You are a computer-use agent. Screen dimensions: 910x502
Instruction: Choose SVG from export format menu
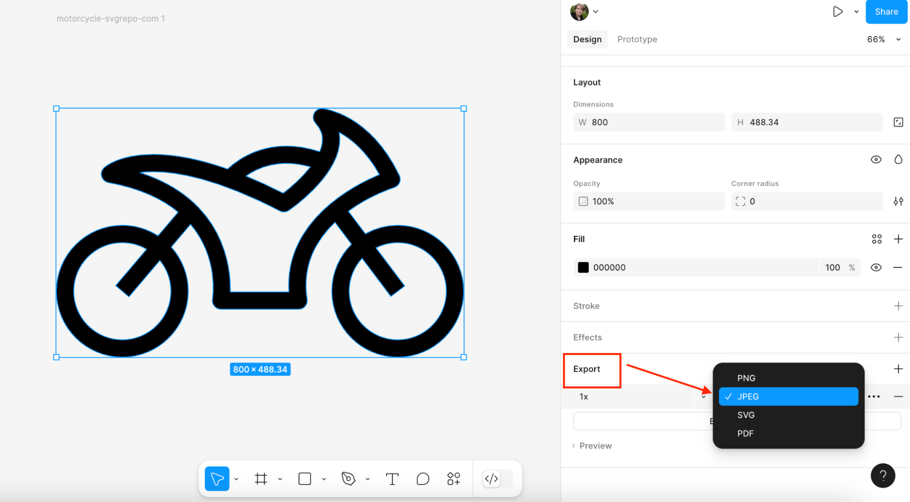coord(746,415)
